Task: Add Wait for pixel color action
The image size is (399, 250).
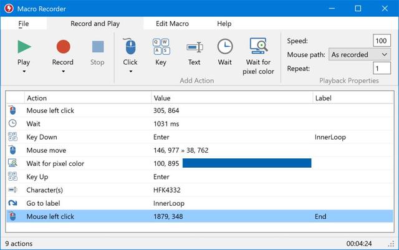Action: 258,46
